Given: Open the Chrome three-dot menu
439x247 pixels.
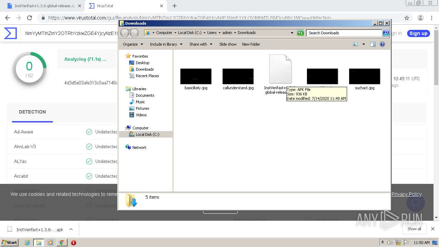Looking at the screenshot, I should tap(432, 18).
